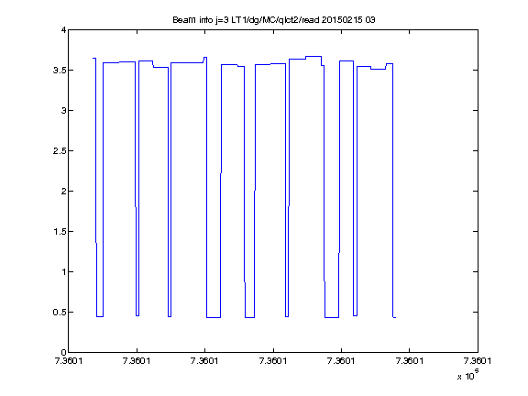Image resolution: width=528 pixels, height=396 pixels.
Task: Click the y-axis tick label "2.5"
Action: pos(60,151)
